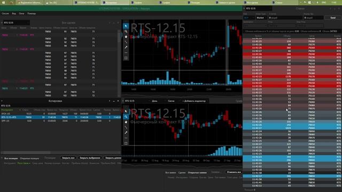Screen dimensions: 342x192
Task: Open the RTS-12.15 instrument selector in Все сделки panel
Action: pos(16,22)
